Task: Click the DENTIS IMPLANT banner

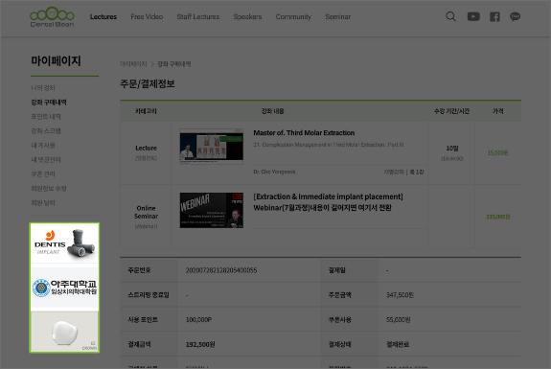Action: [64, 243]
